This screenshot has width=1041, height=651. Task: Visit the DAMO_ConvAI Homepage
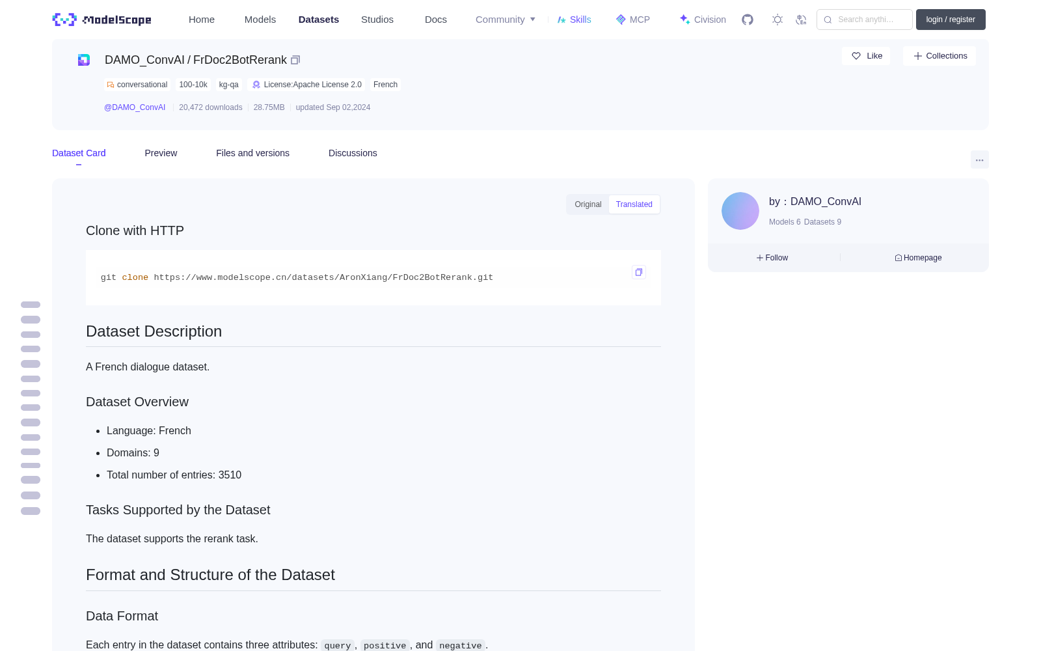click(918, 258)
